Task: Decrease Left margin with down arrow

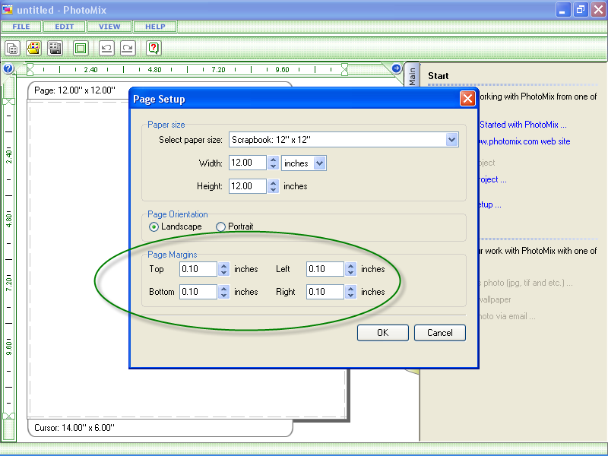Action: click(351, 273)
